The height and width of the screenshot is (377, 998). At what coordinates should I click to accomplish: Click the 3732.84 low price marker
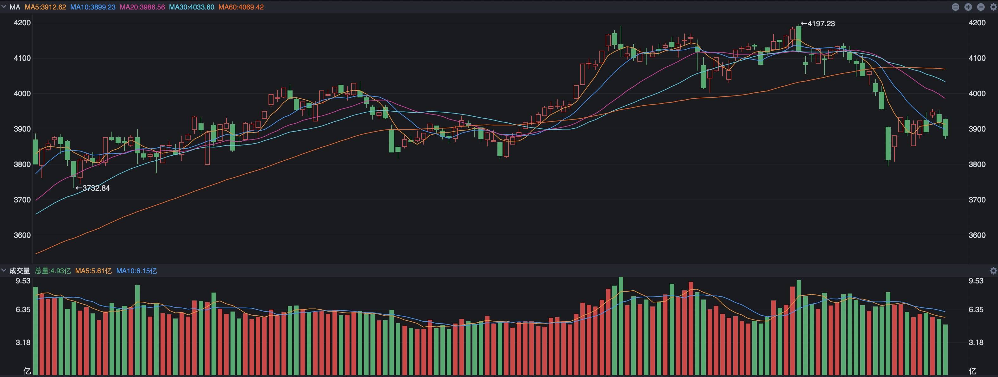92,188
